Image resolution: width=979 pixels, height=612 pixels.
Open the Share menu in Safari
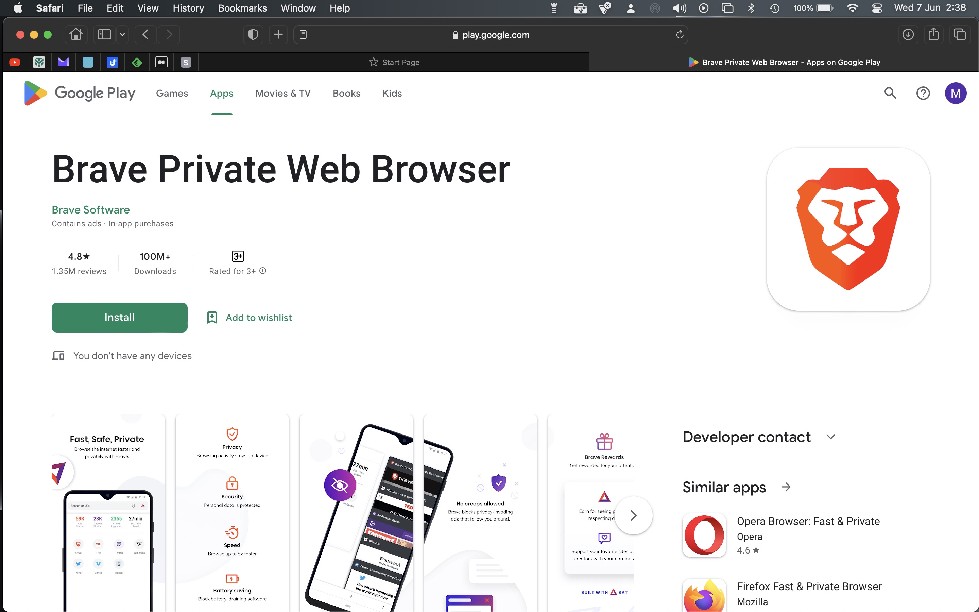(x=934, y=34)
